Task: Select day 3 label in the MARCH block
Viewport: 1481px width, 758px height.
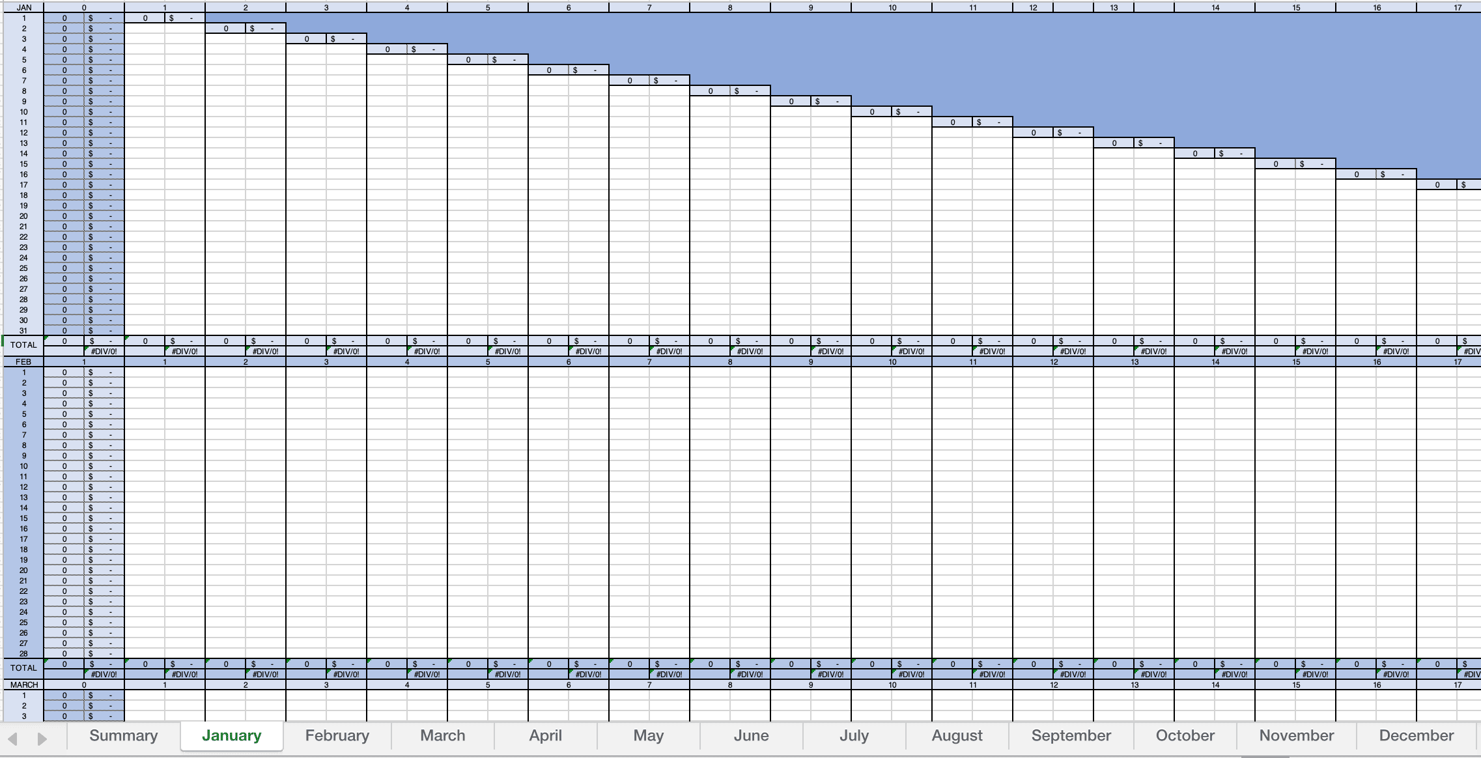Action: point(24,716)
